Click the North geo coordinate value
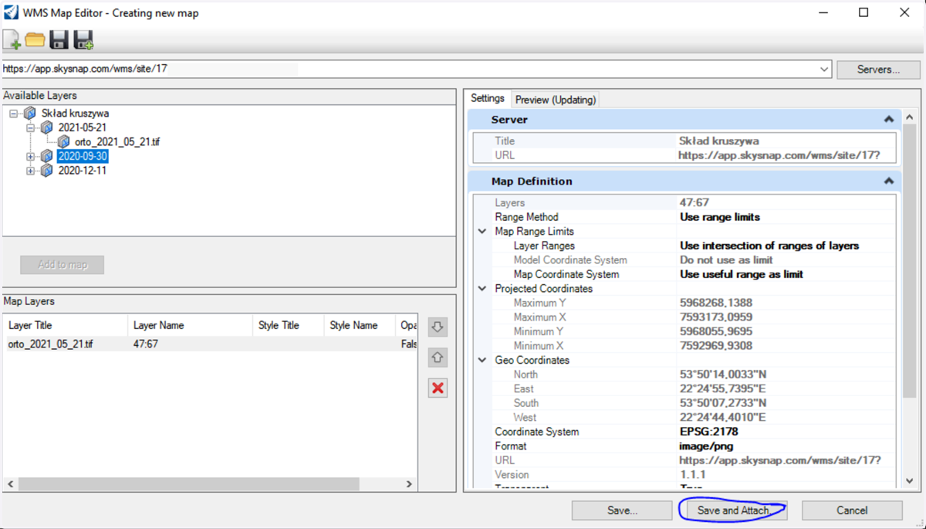This screenshot has height=529, width=926. click(x=722, y=375)
